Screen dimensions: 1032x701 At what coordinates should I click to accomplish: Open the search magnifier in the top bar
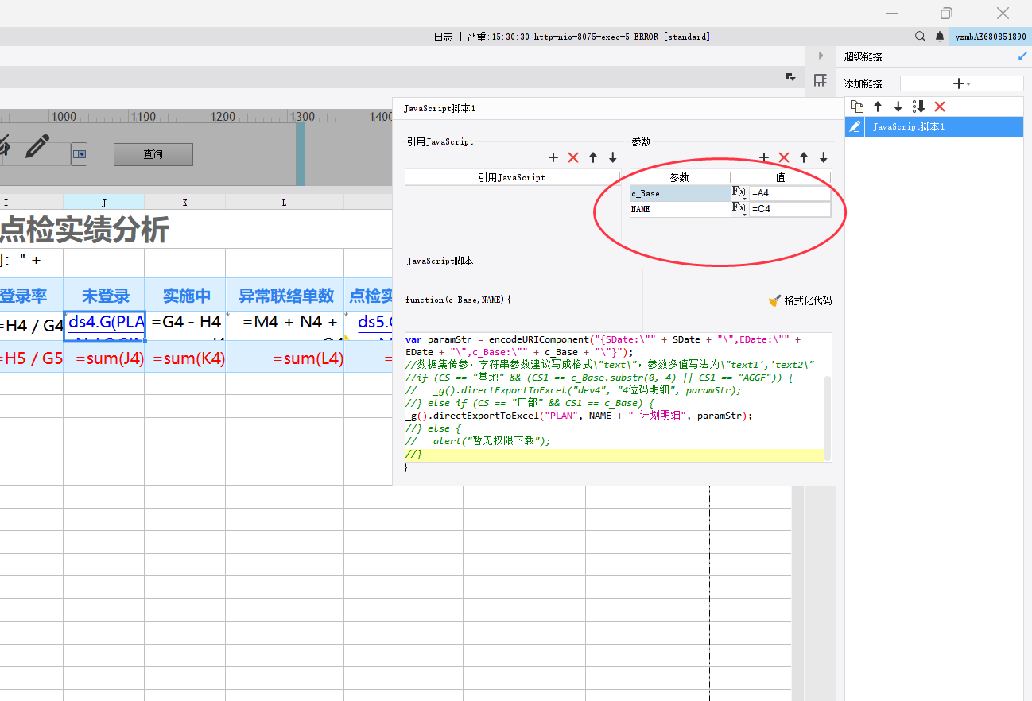point(921,37)
